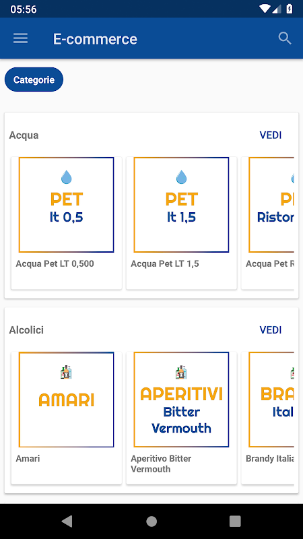Tap the Alcolici section heading
The image size is (303, 539).
26,330
